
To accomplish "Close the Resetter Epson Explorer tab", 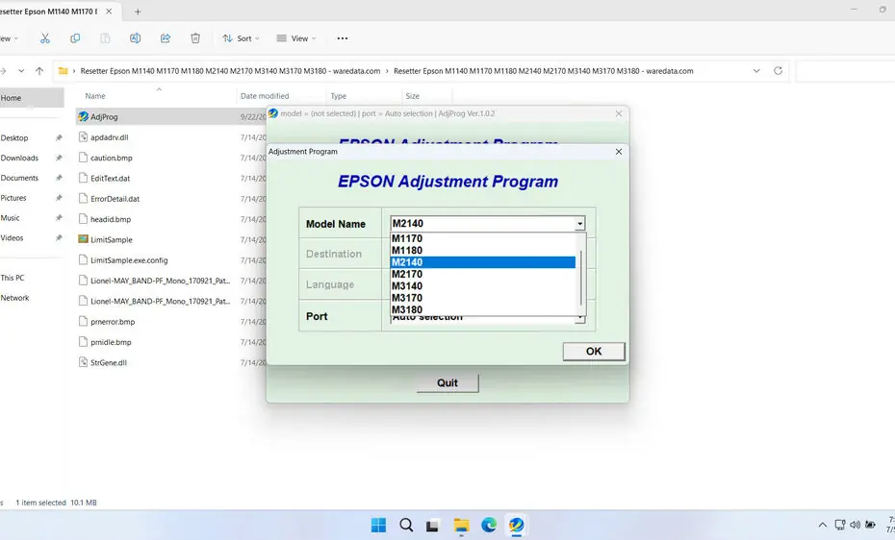I will point(109,12).
